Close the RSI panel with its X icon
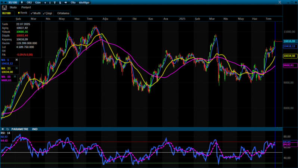 (x=3, y=129)
